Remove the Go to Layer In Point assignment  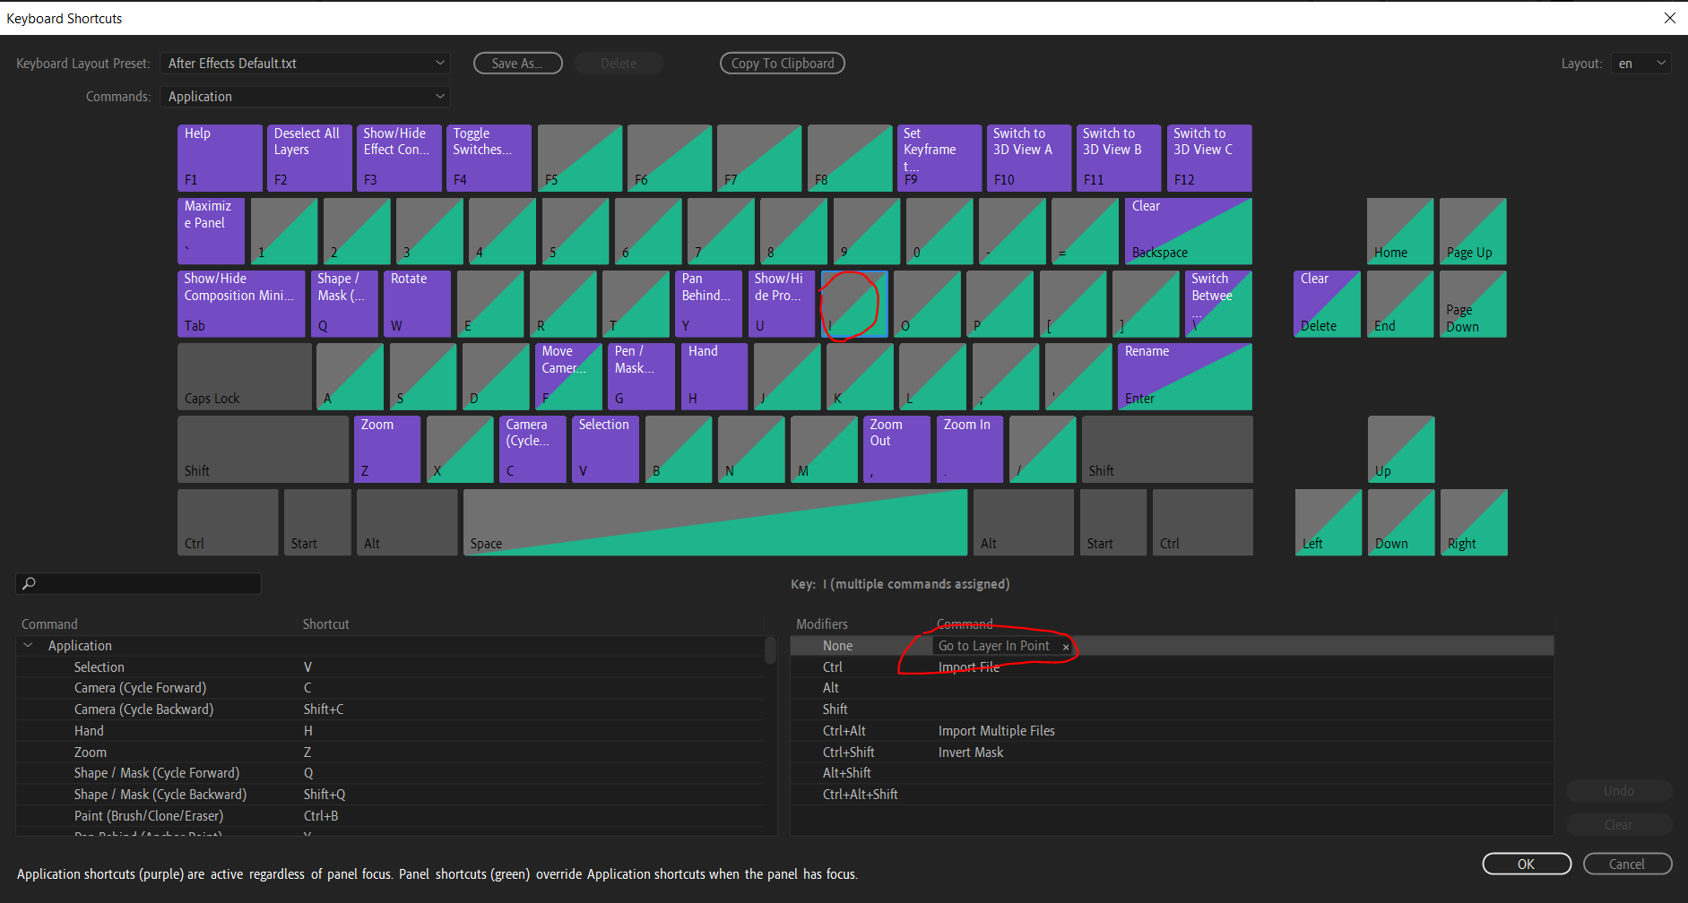(1066, 647)
